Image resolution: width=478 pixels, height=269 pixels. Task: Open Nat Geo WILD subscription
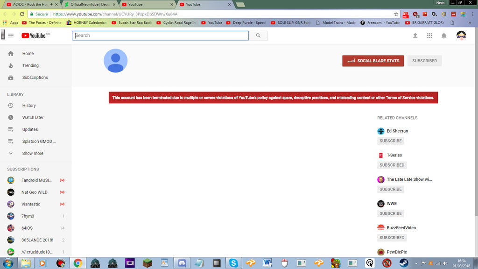click(35, 192)
